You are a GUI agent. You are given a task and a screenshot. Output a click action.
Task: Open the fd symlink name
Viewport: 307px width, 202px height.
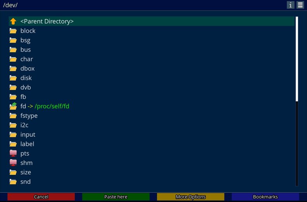coord(23,106)
